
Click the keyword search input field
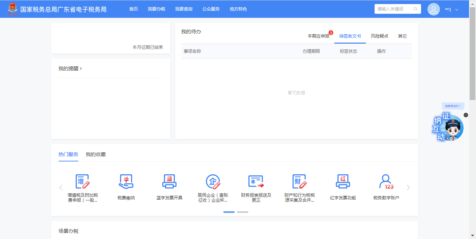tap(393, 9)
